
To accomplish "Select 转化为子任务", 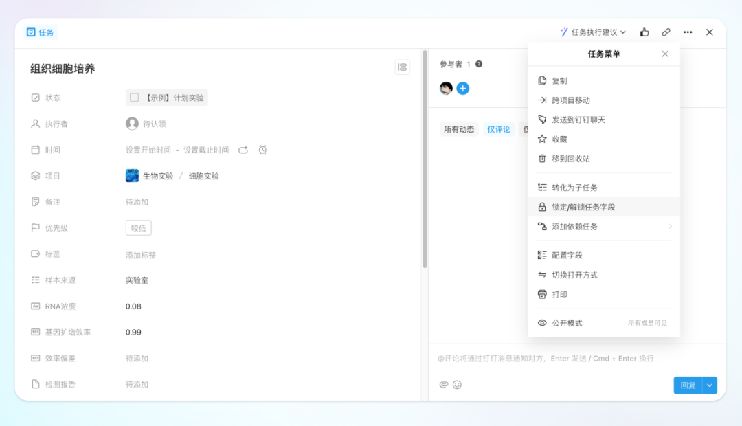I will [x=604, y=188].
